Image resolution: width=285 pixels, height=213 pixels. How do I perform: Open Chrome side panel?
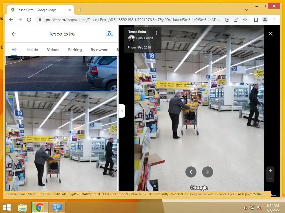tap(256, 20)
